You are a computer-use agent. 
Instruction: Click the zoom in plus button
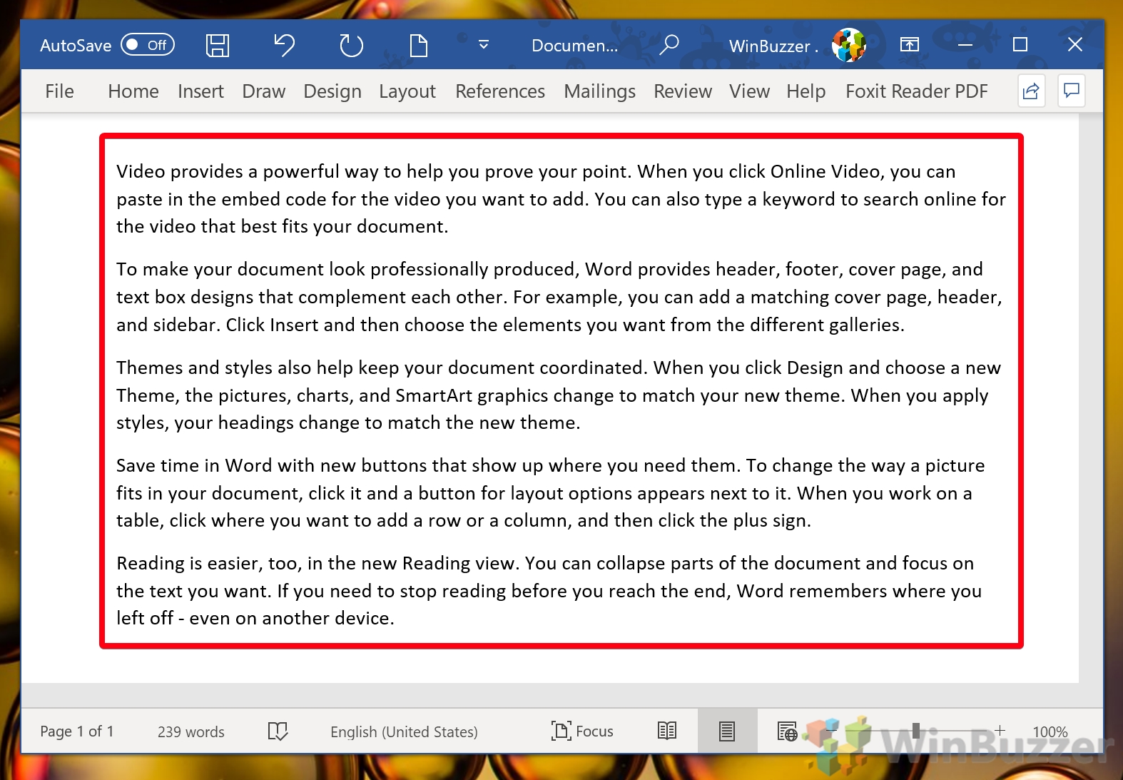click(1000, 730)
